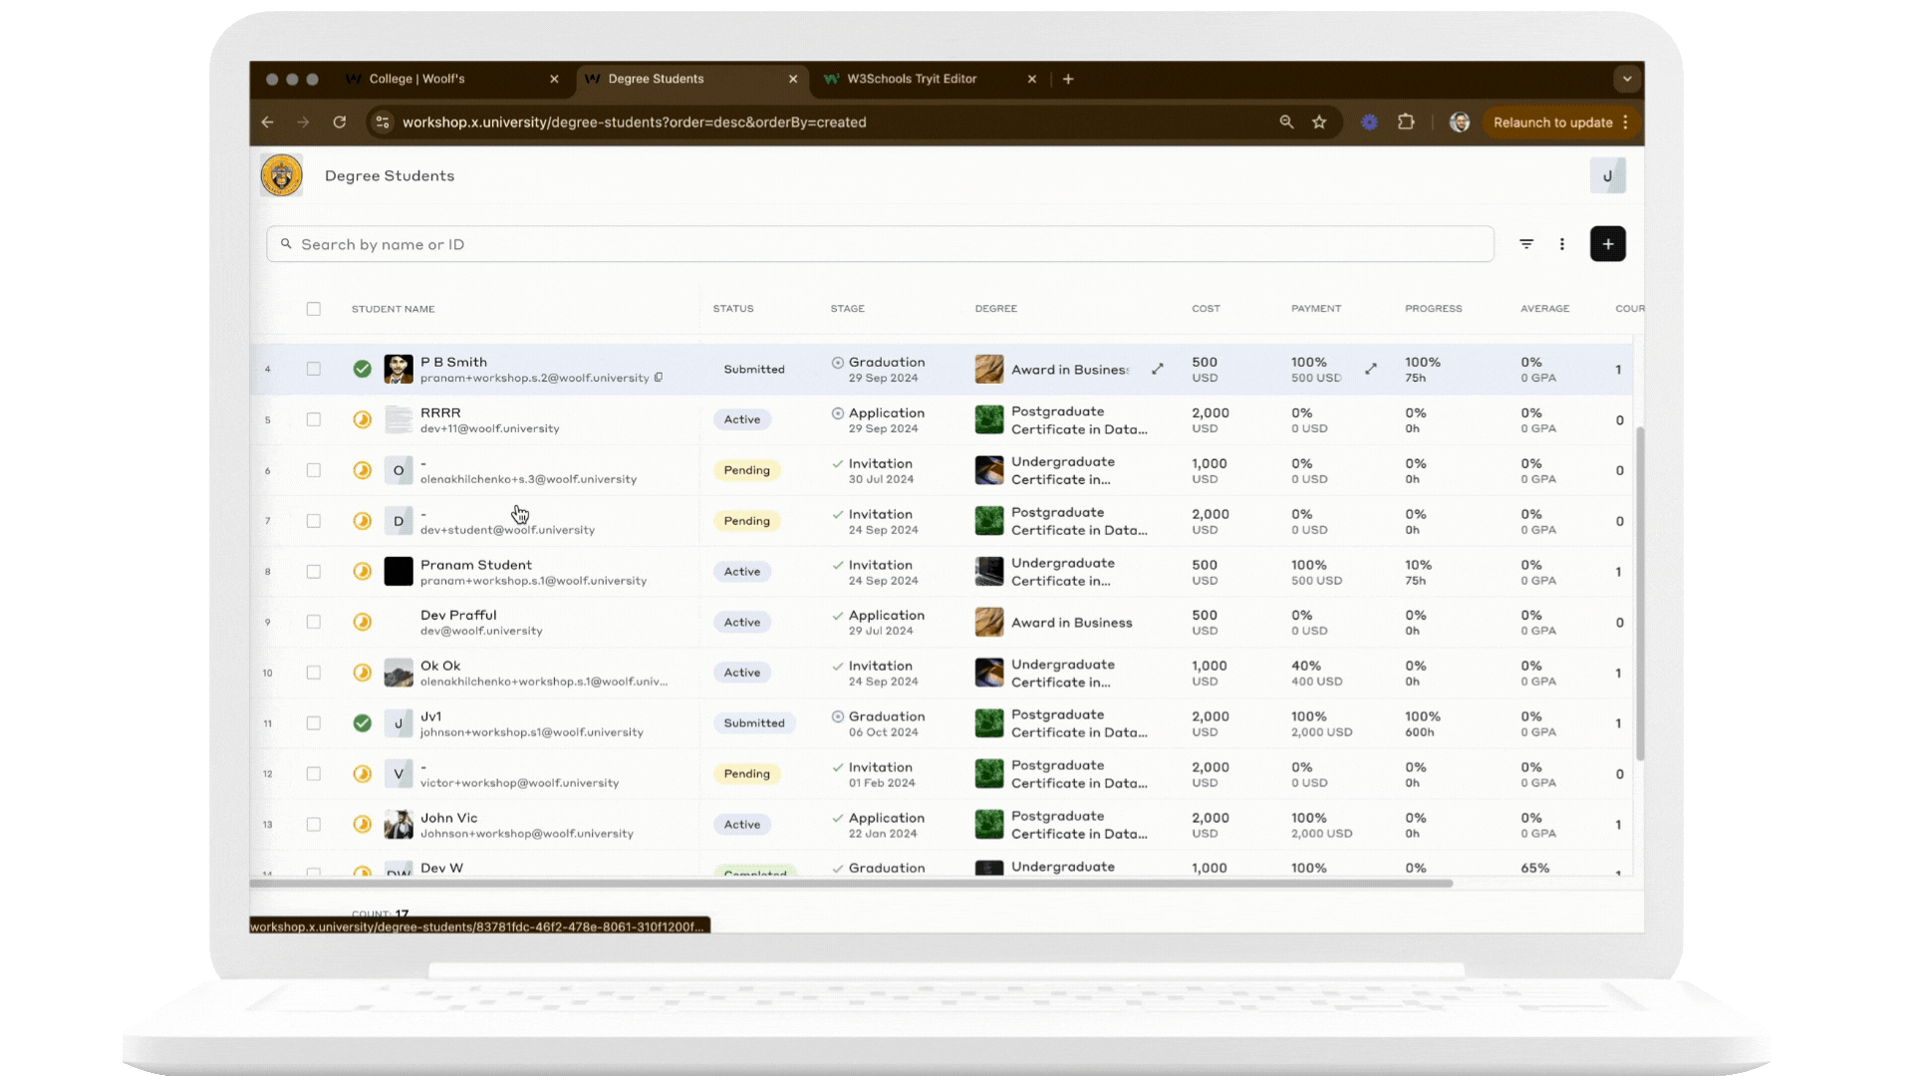Toggle the select-all students checkbox
Screen dimensions: 1913x1076
click(x=314, y=309)
